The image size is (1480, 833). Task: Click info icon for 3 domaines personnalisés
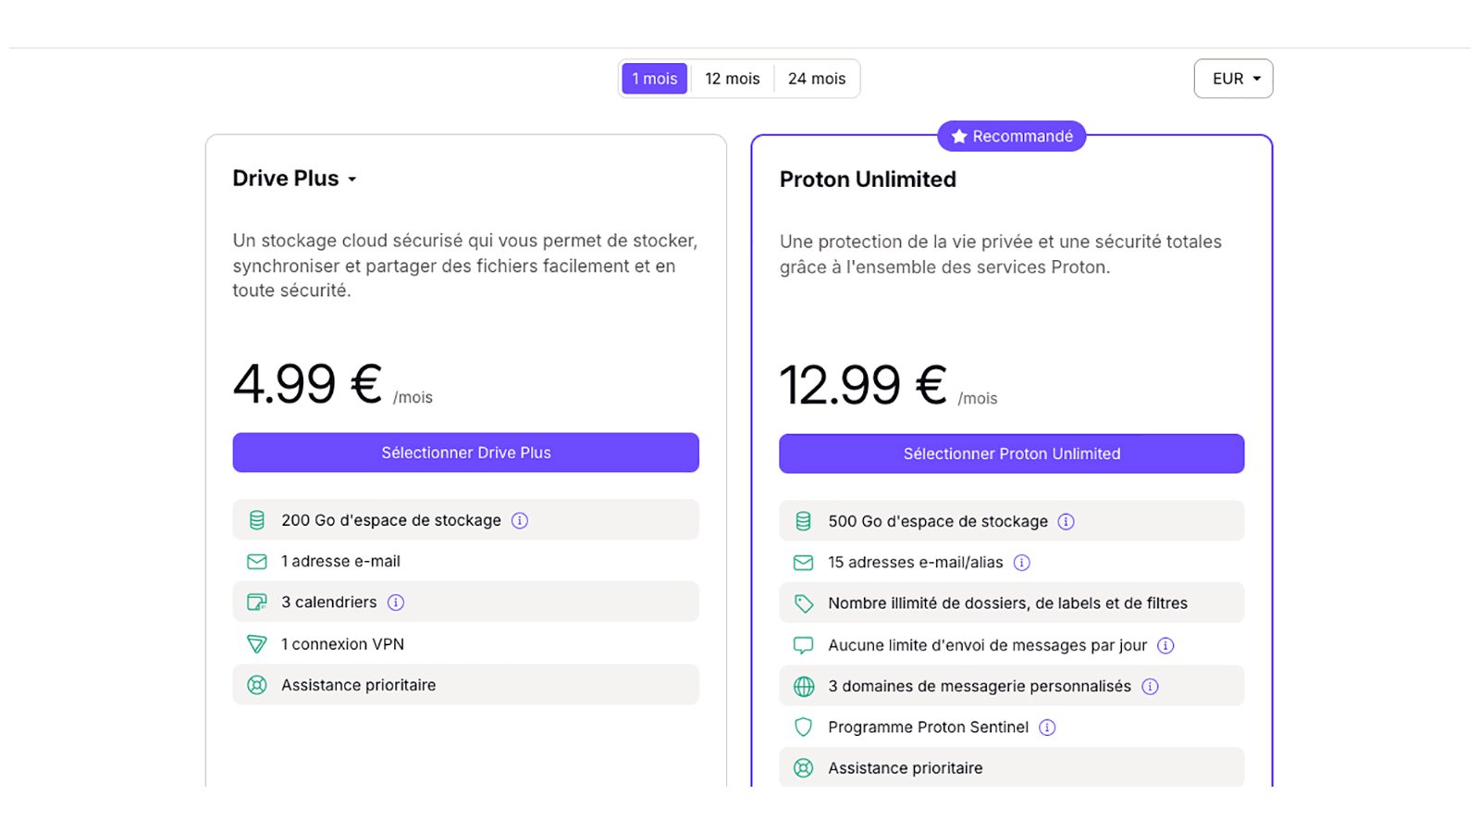(x=1150, y=687)
